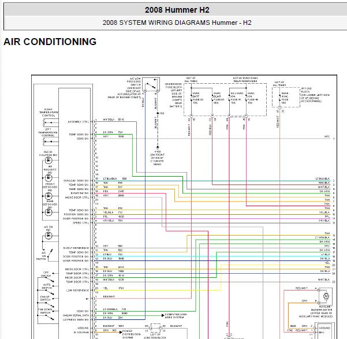Click the '5 VOLT REFERENCE' pin label
The image size is (347, 339).
76,248
